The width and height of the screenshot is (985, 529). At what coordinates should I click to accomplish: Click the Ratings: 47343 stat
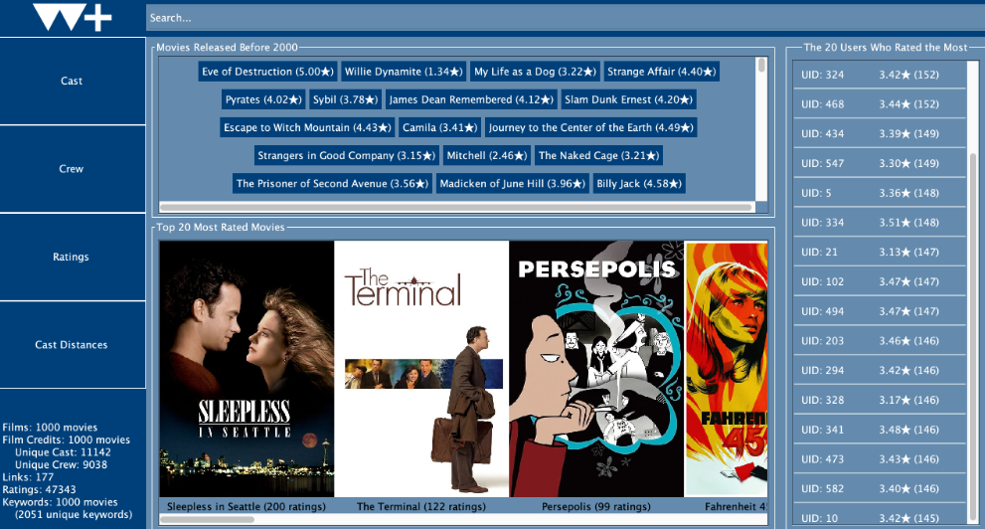coord(39,490)
